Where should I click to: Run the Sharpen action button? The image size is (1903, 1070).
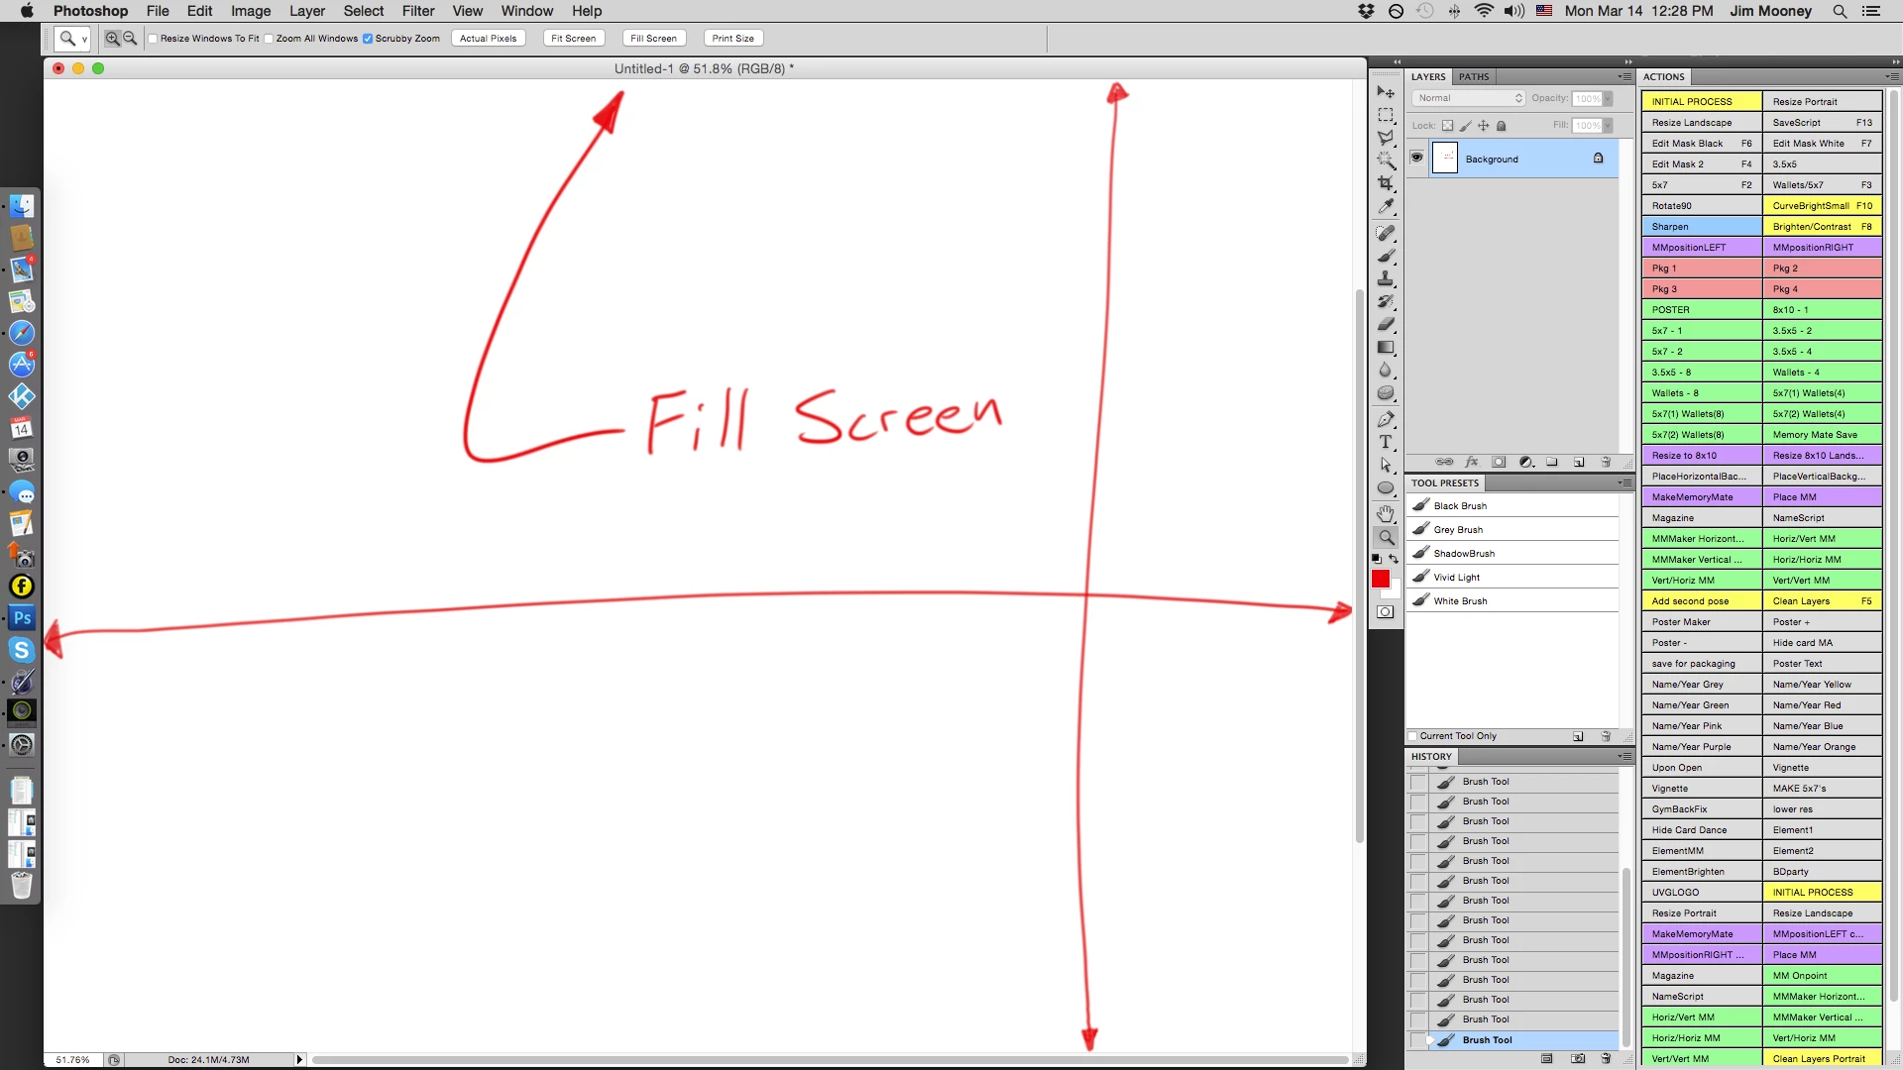(1700, 226)
